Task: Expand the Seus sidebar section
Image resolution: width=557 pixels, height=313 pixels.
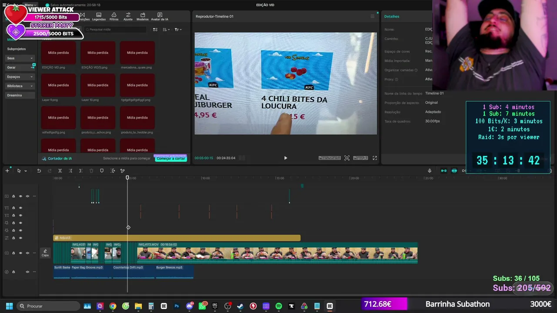Action: (x=20, y=58)
